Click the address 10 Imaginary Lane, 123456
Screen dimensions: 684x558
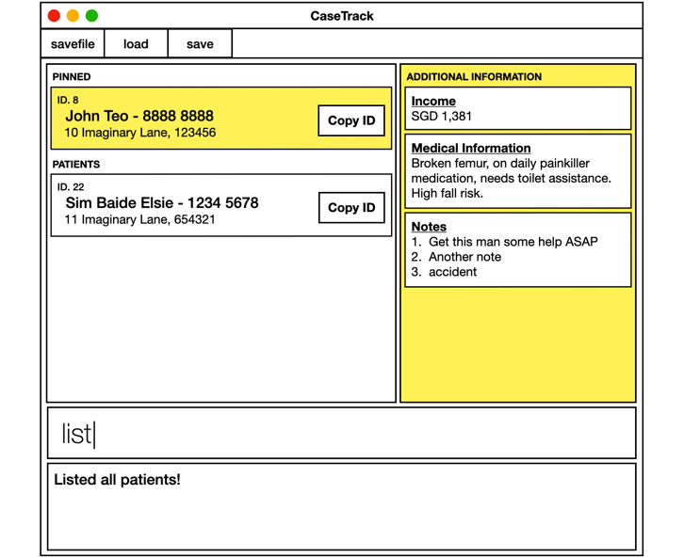(139, 133)
